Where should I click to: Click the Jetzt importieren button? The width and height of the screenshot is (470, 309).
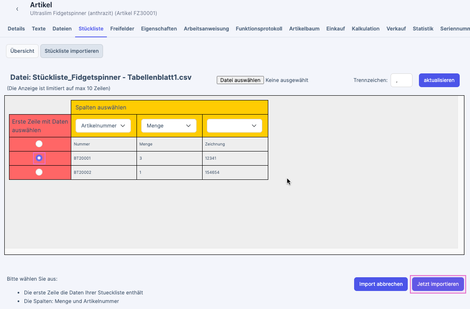438,284
